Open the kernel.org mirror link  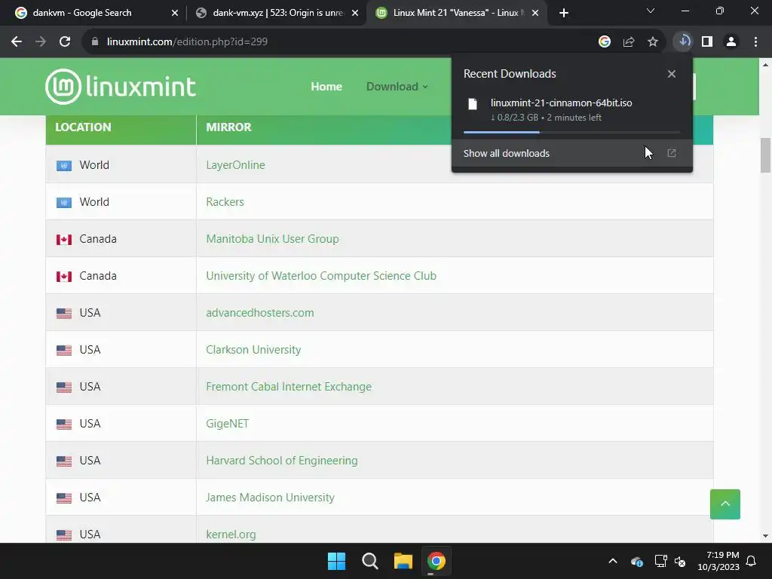click(231, 535)
